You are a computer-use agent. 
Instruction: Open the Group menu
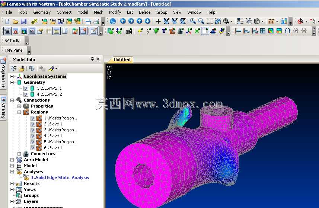(162, 12)
